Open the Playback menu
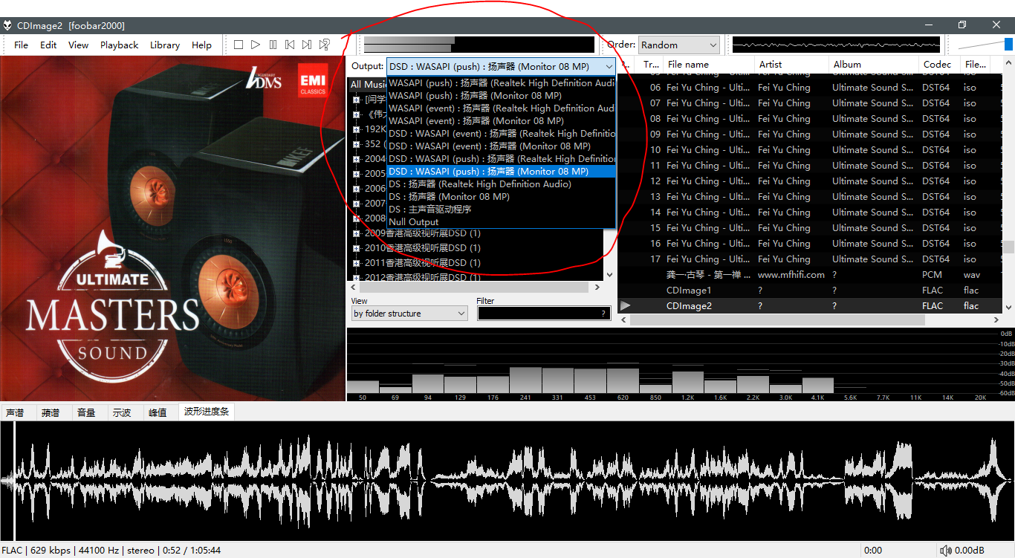Image resolution: width=1015 pixels, height=558 pixels. coord(119,45)
